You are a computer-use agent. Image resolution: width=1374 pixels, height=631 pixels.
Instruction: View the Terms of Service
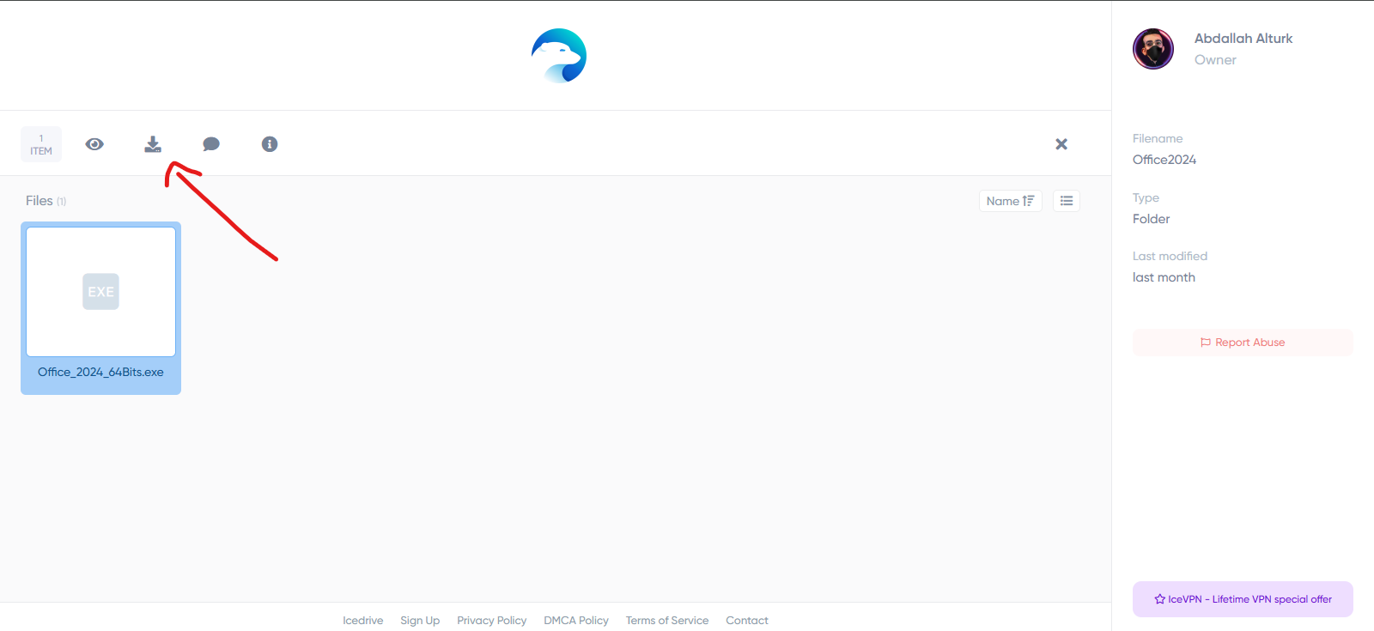[666, 621]
